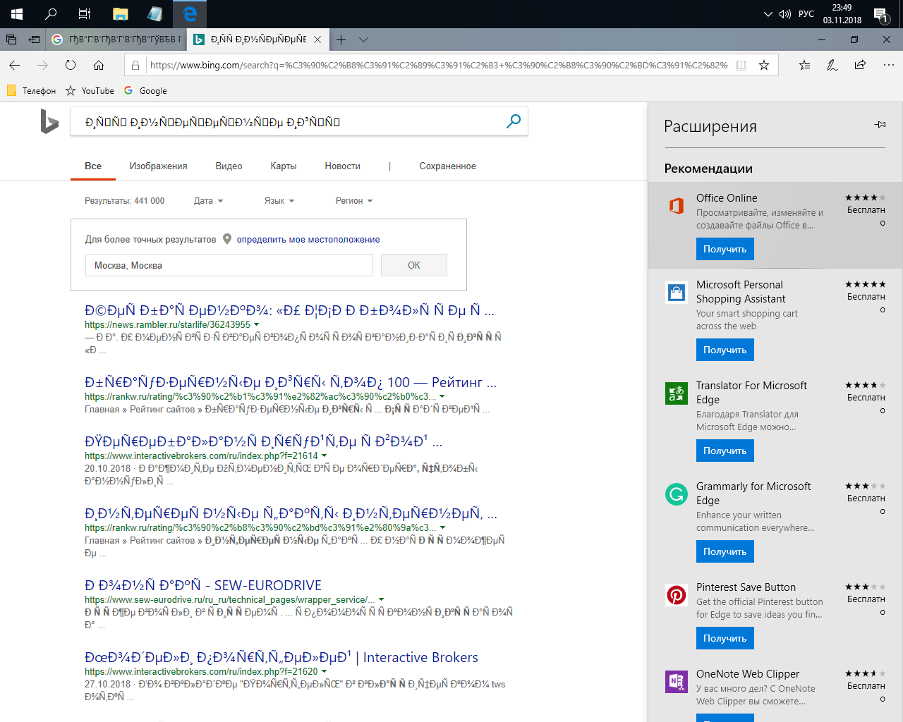
Task: Click the Bing logo
Action: [x=49, y=121]
